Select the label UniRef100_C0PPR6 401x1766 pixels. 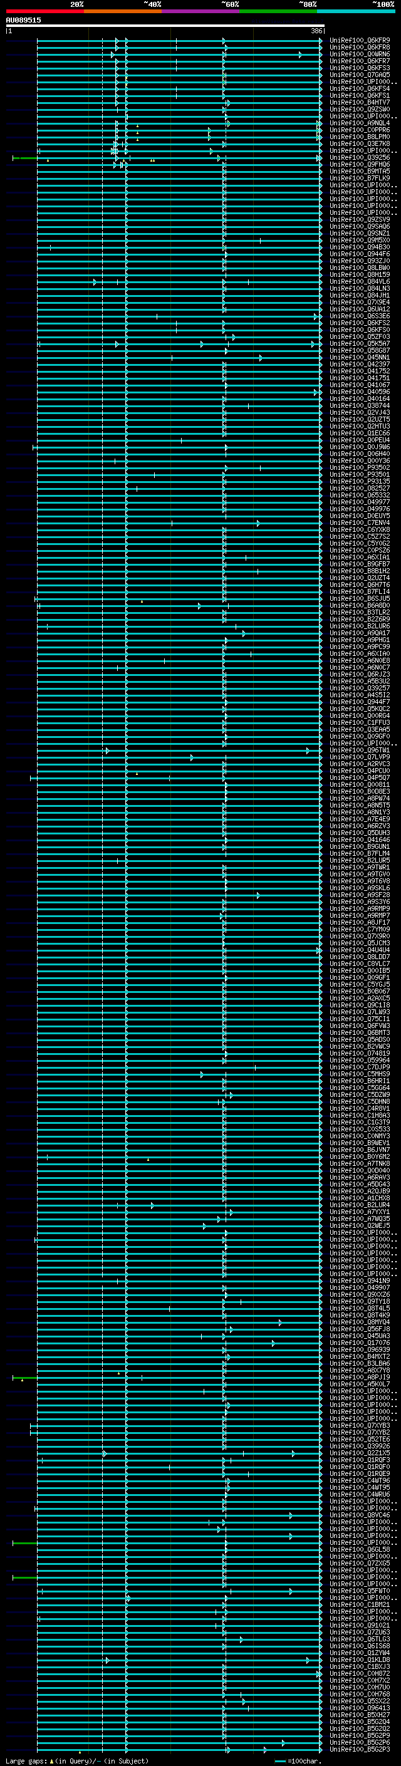(x=360, y=130)
